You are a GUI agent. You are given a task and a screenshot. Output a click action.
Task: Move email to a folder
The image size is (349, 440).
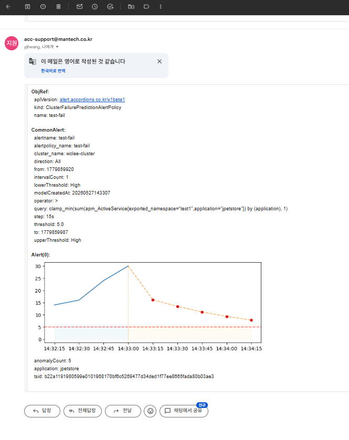pyautogui.click(x=131, y=6)
